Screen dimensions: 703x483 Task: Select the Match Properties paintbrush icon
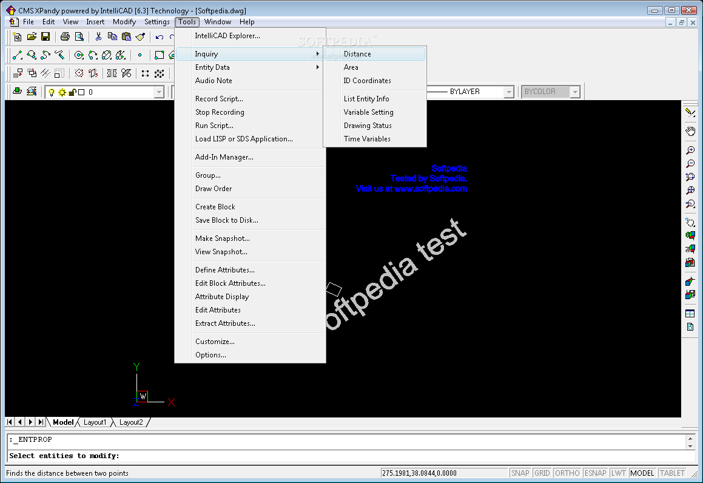coord(140,37)
